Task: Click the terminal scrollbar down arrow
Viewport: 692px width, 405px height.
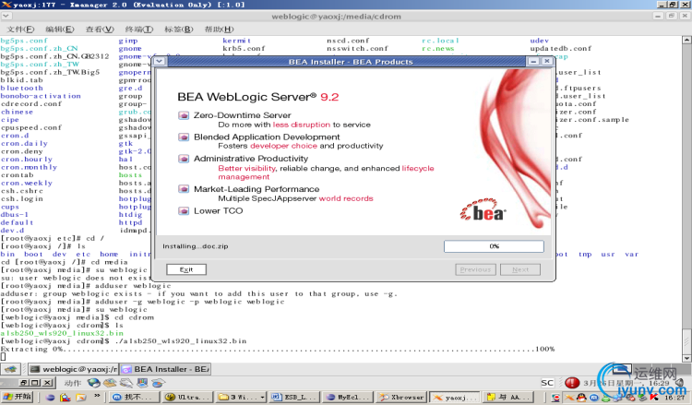Action: [686, 358]
